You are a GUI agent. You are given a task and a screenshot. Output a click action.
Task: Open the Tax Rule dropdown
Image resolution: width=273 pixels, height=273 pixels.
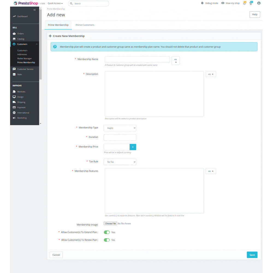pos(120,162)
